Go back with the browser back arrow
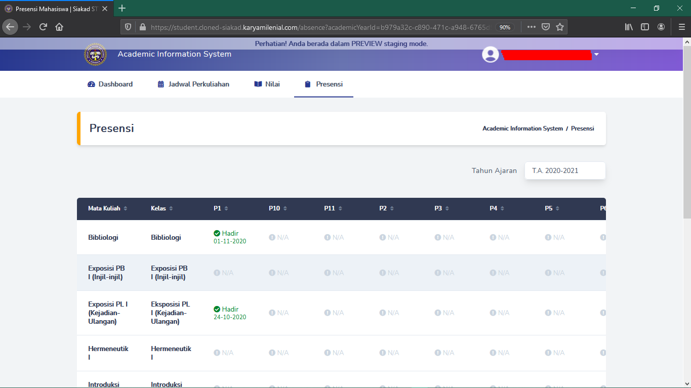 [10, 27]
